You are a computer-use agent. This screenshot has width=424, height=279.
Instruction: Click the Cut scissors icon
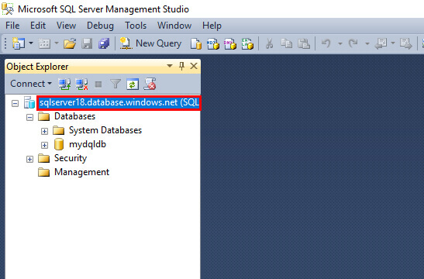(x=269, y=43)
